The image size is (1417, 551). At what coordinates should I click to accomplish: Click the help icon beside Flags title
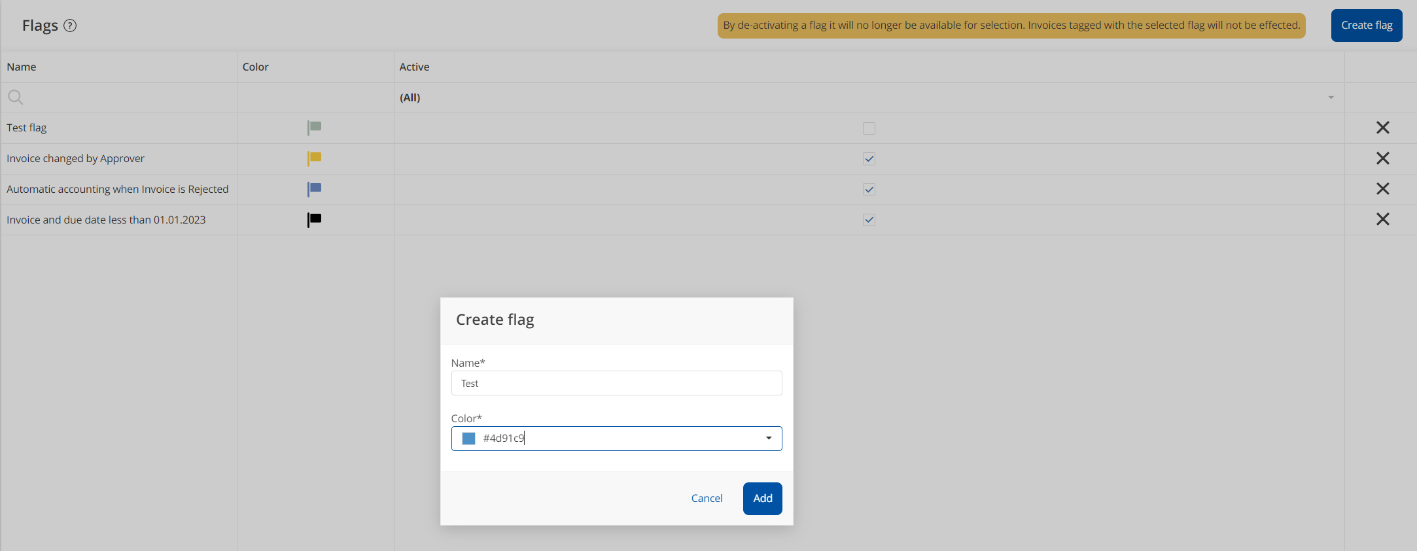70,25
